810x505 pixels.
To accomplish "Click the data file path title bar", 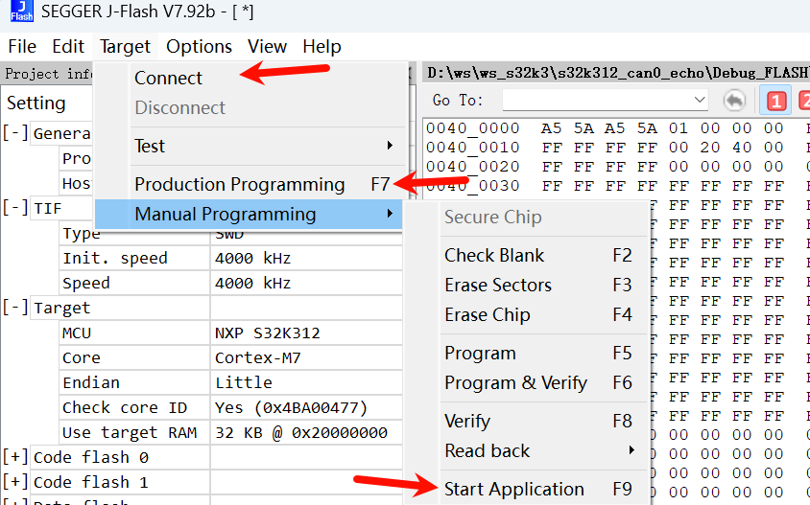I will pos(616,73).
